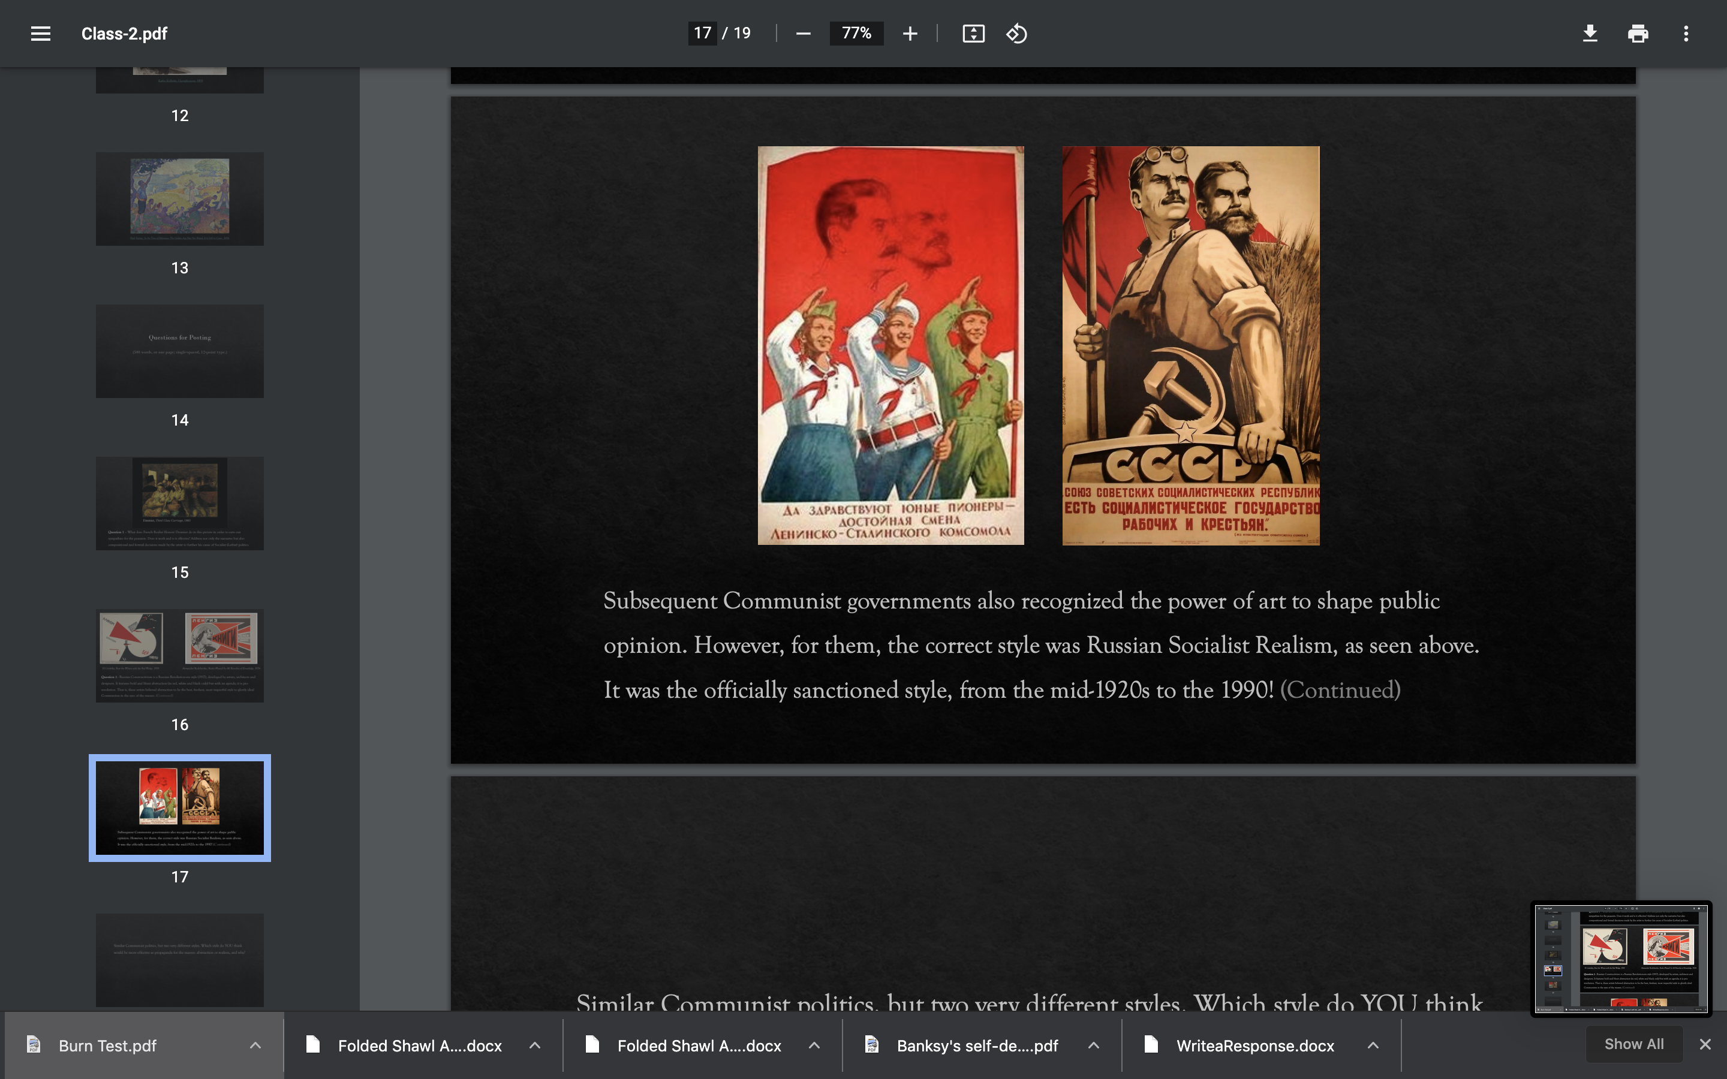1727x1079 pixels.
Task: Expand options for Burn Test.pdf download
Action: pyautogui.click(x=255, y=1045)
